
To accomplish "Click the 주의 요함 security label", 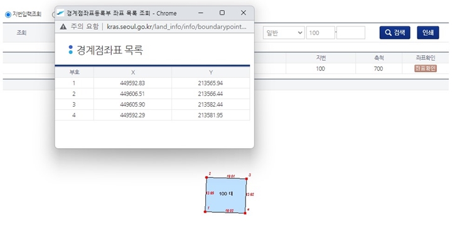I will (x=85, y=27).
